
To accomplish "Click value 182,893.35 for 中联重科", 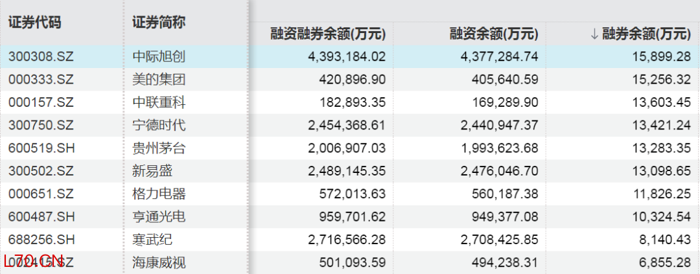I will click(352, 102).
